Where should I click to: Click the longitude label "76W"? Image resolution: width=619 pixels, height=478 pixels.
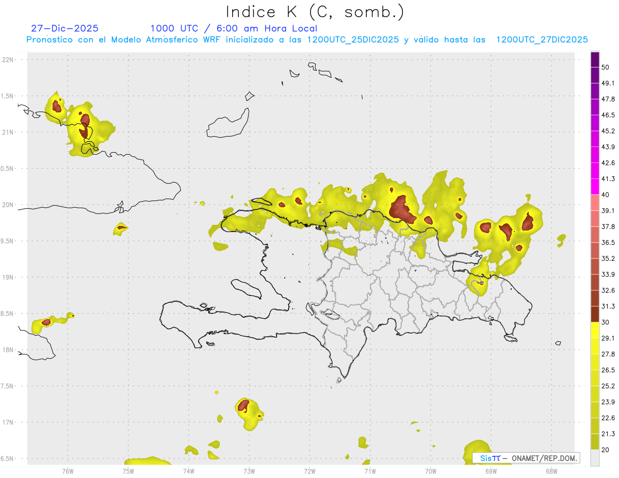(68, 471)
